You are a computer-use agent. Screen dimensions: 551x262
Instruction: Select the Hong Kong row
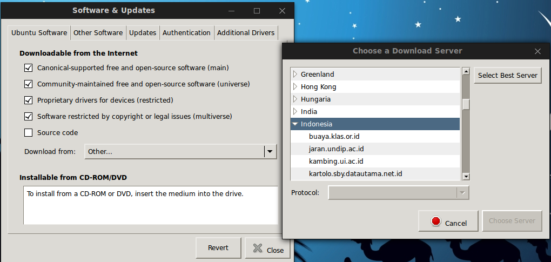(375, 87)
